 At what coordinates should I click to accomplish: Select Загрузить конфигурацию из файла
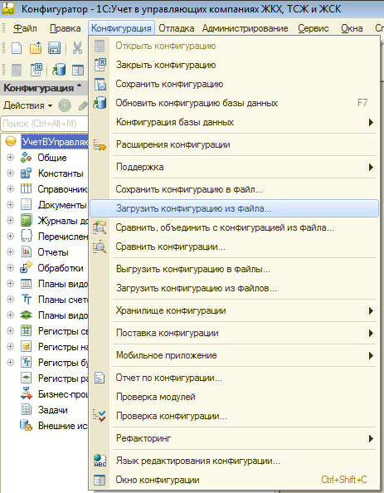pyautogui.click(x=234, y=208)
